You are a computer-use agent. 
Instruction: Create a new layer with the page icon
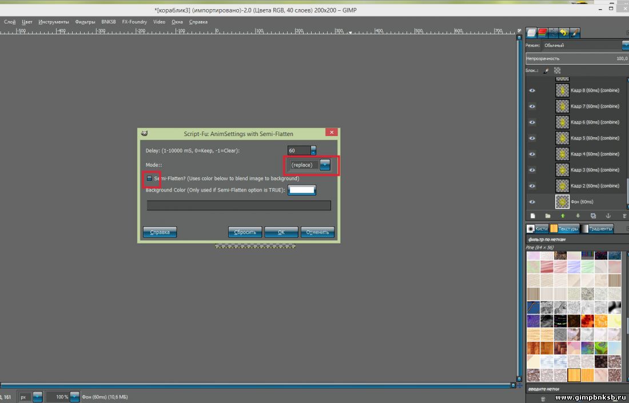pyautogui.click(x=533, y=216)
